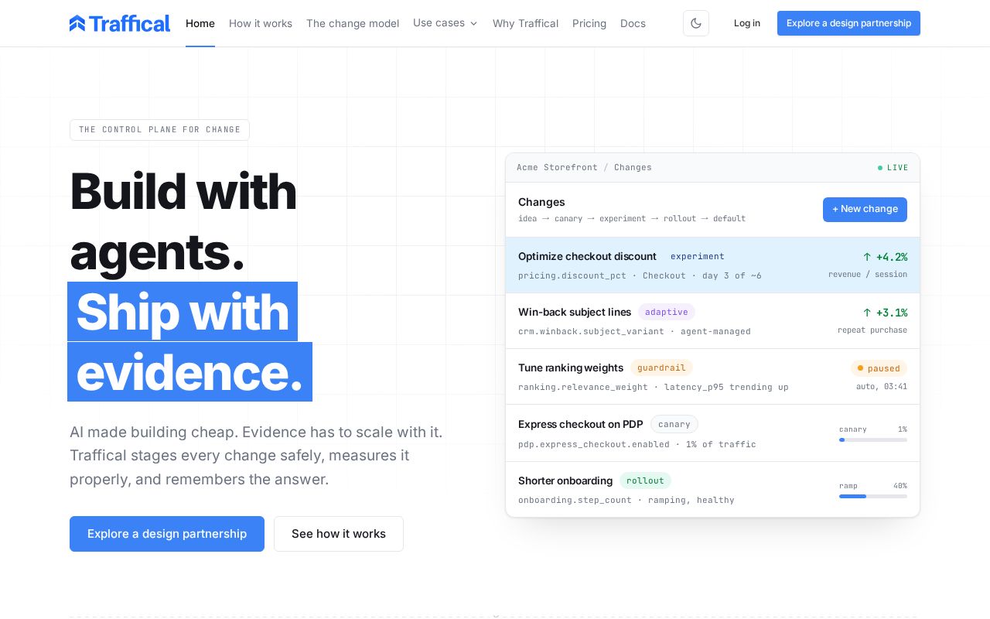Click See how it works button
The width and height of the screenshot is (990, 619).
click(x=339, y=534)
